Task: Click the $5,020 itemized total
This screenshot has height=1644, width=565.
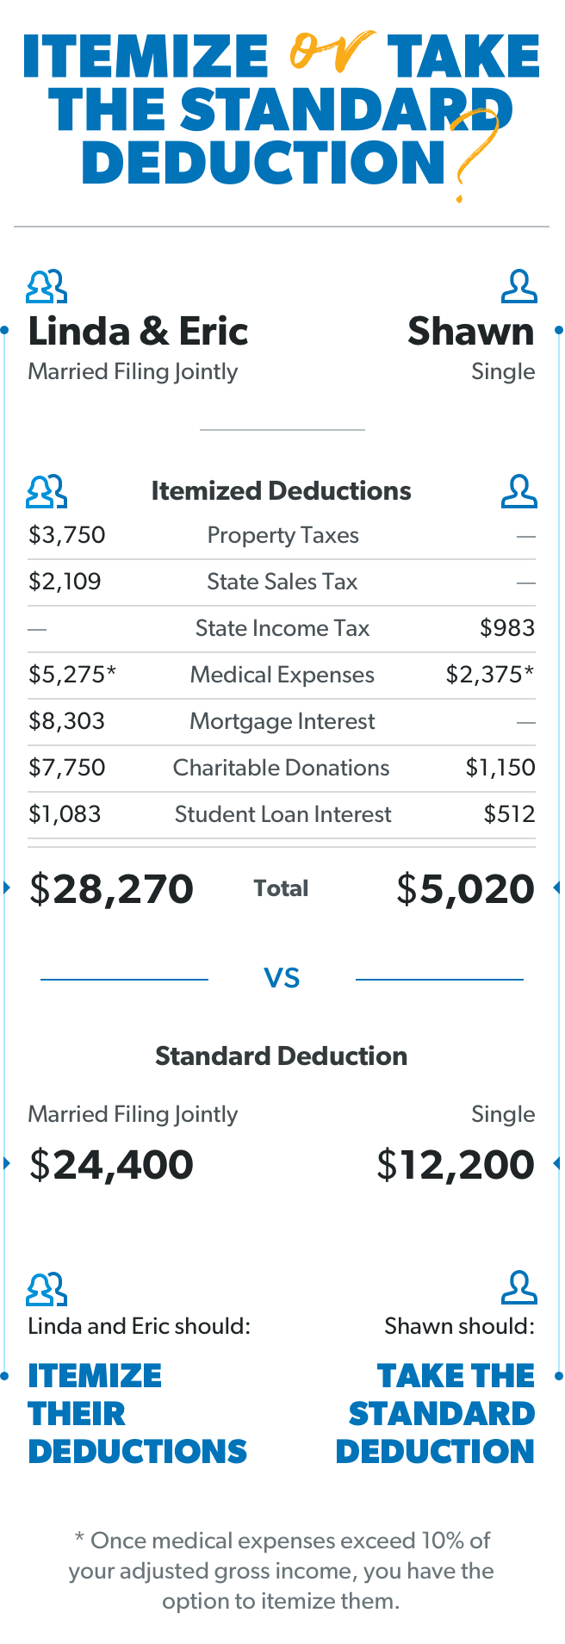Action: tap(466, 889)
